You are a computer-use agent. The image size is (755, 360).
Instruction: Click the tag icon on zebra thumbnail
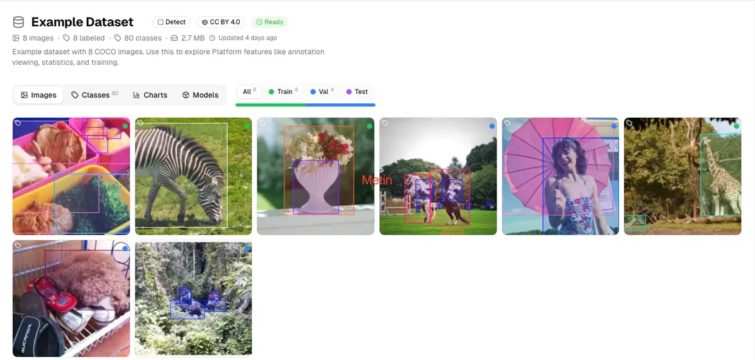coord(140,123)
